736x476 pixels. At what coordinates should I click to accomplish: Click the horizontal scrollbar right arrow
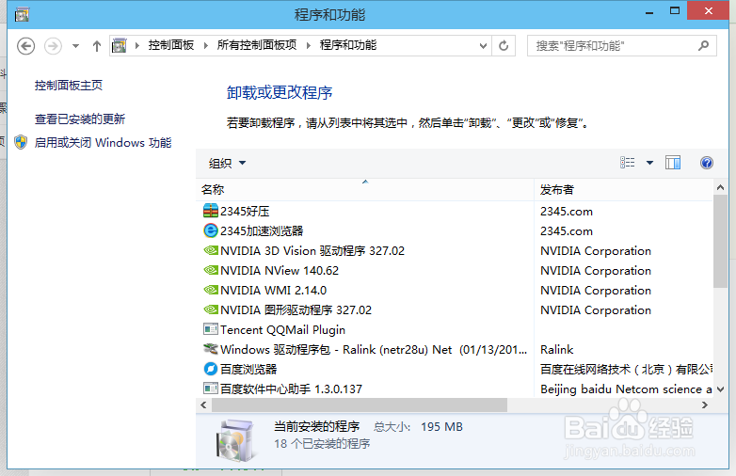tap(705, 405)
